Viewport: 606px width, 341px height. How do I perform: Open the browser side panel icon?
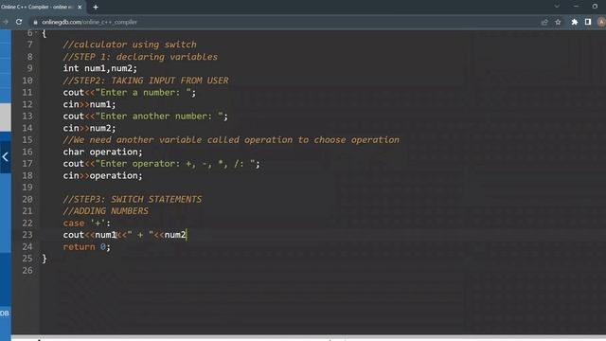click(x=588, y=22)
